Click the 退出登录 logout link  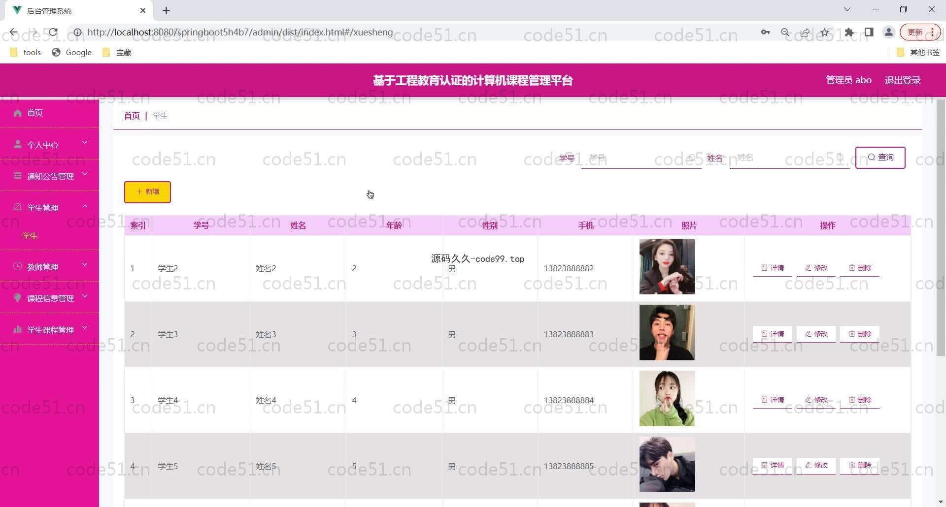902,80
